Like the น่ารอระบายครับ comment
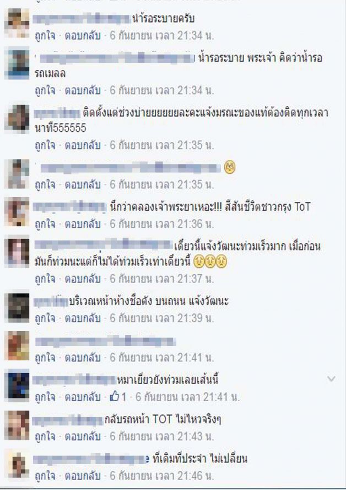This screenshot has width=346, height=490. (x=45, y=36)
